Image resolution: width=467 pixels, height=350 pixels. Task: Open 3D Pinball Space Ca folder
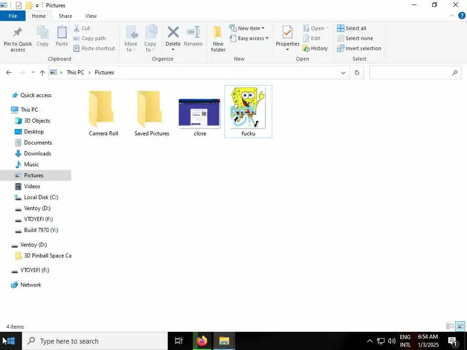[x=43, y=256]
